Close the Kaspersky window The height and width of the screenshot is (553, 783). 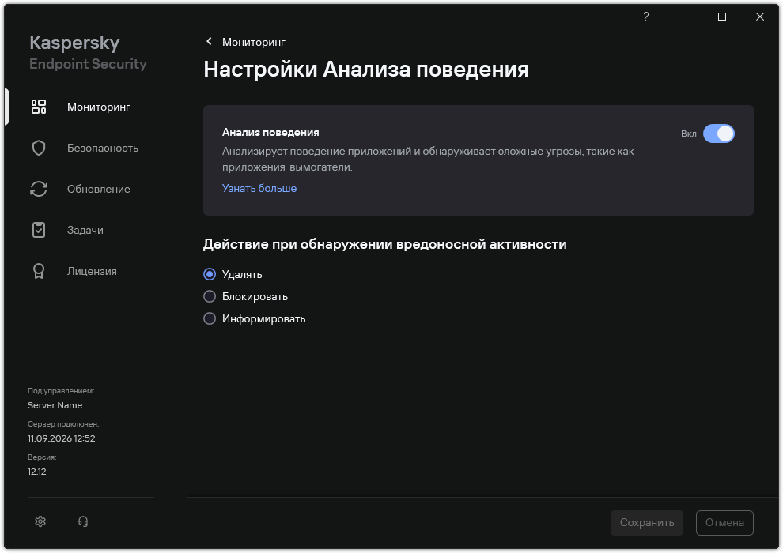point(760,17)
